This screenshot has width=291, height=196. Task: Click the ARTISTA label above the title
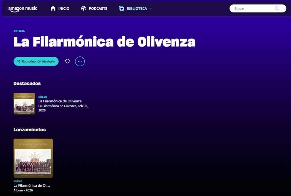[19, 31]
